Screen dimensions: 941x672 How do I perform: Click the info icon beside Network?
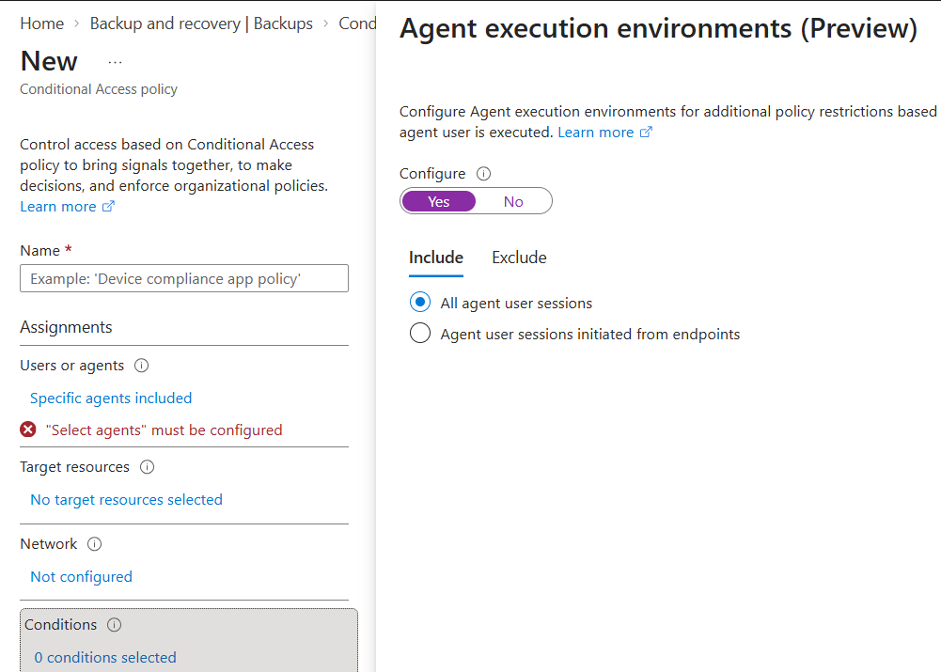tap(94, 543)
